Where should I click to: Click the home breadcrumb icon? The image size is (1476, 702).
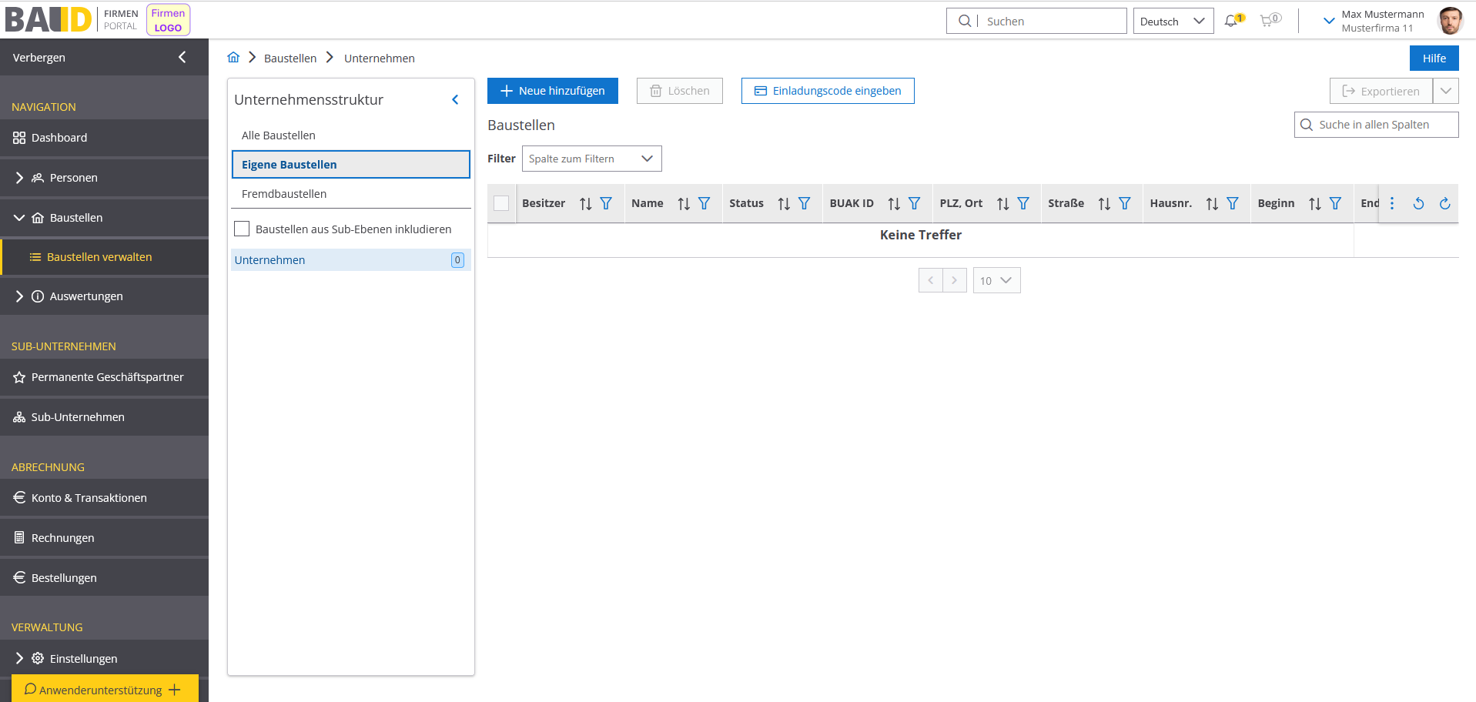click(x=233, y=58)
